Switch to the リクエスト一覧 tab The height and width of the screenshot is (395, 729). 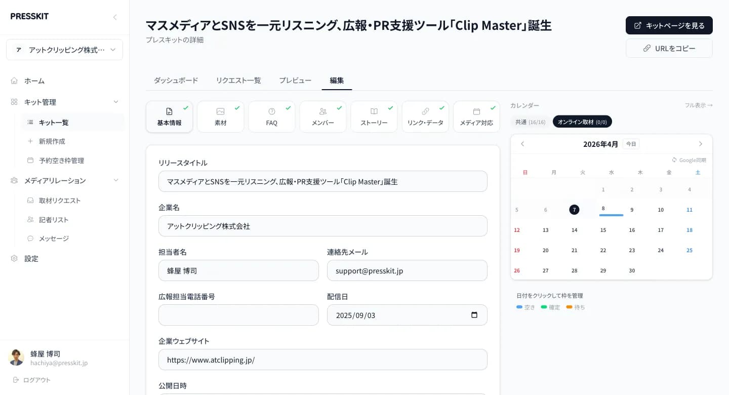click(x=238, y=81)
